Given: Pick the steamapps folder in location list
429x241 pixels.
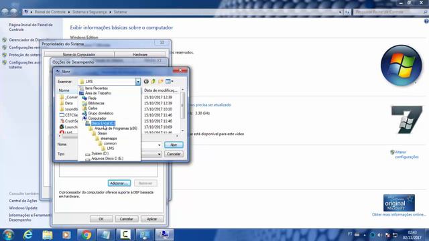Looking at the screenshot, I should coord(109,139).
